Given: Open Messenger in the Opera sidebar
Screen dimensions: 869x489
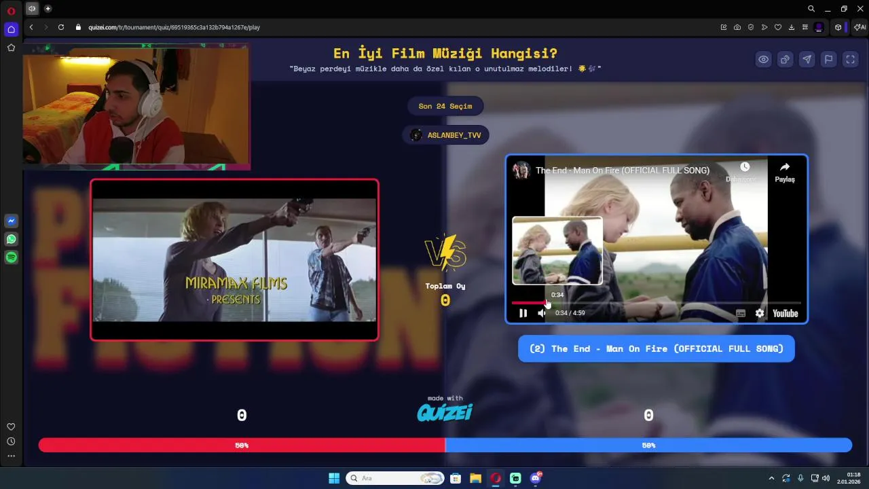Looking at the screenshot, I should coord(11,221).
